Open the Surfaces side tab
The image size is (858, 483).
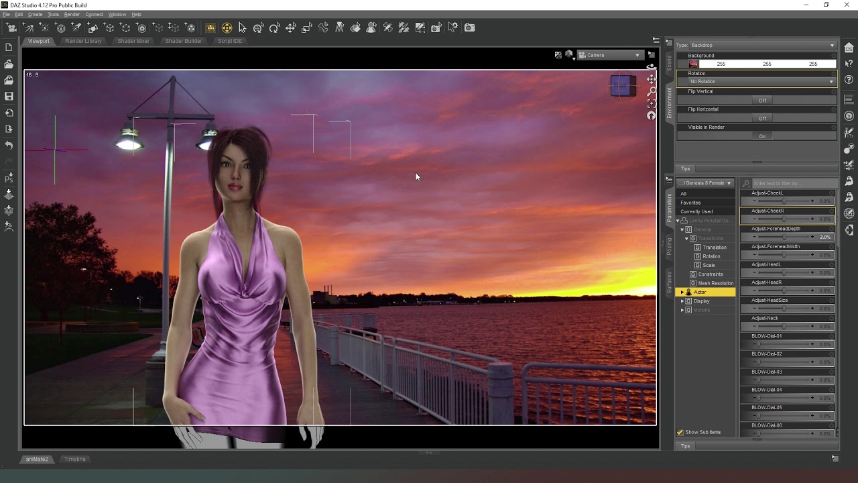669,283
